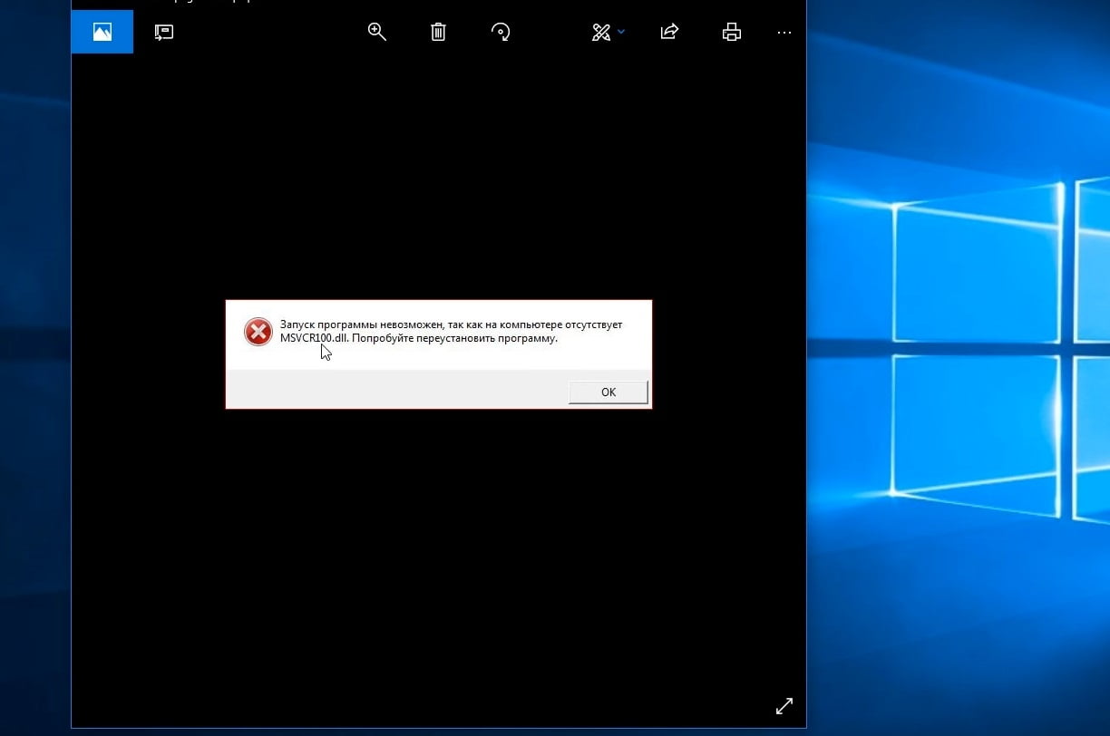Share the image via share icon
This screenshot has height=736, width=1110.
pos(669,32)
